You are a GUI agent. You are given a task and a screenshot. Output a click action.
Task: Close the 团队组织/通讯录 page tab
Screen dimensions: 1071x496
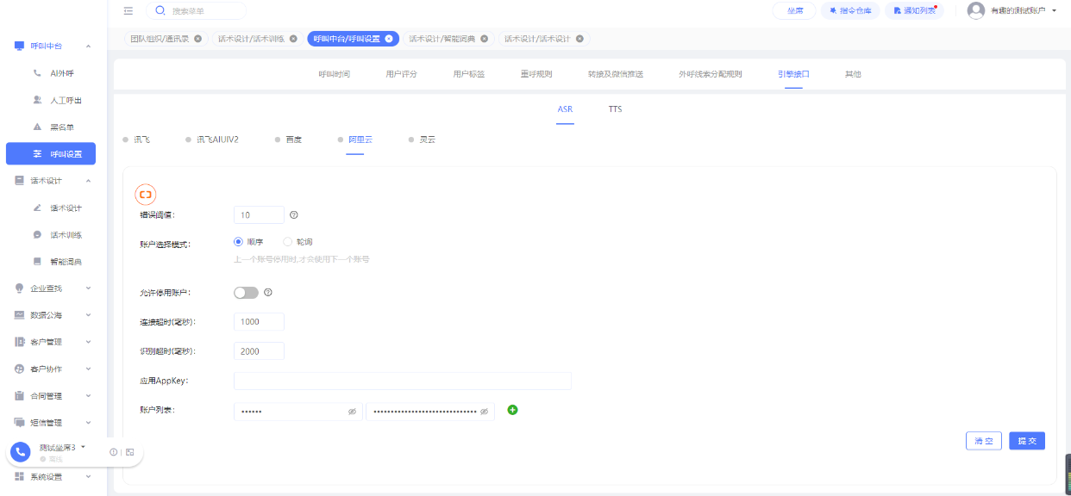[x=197, y=39]
